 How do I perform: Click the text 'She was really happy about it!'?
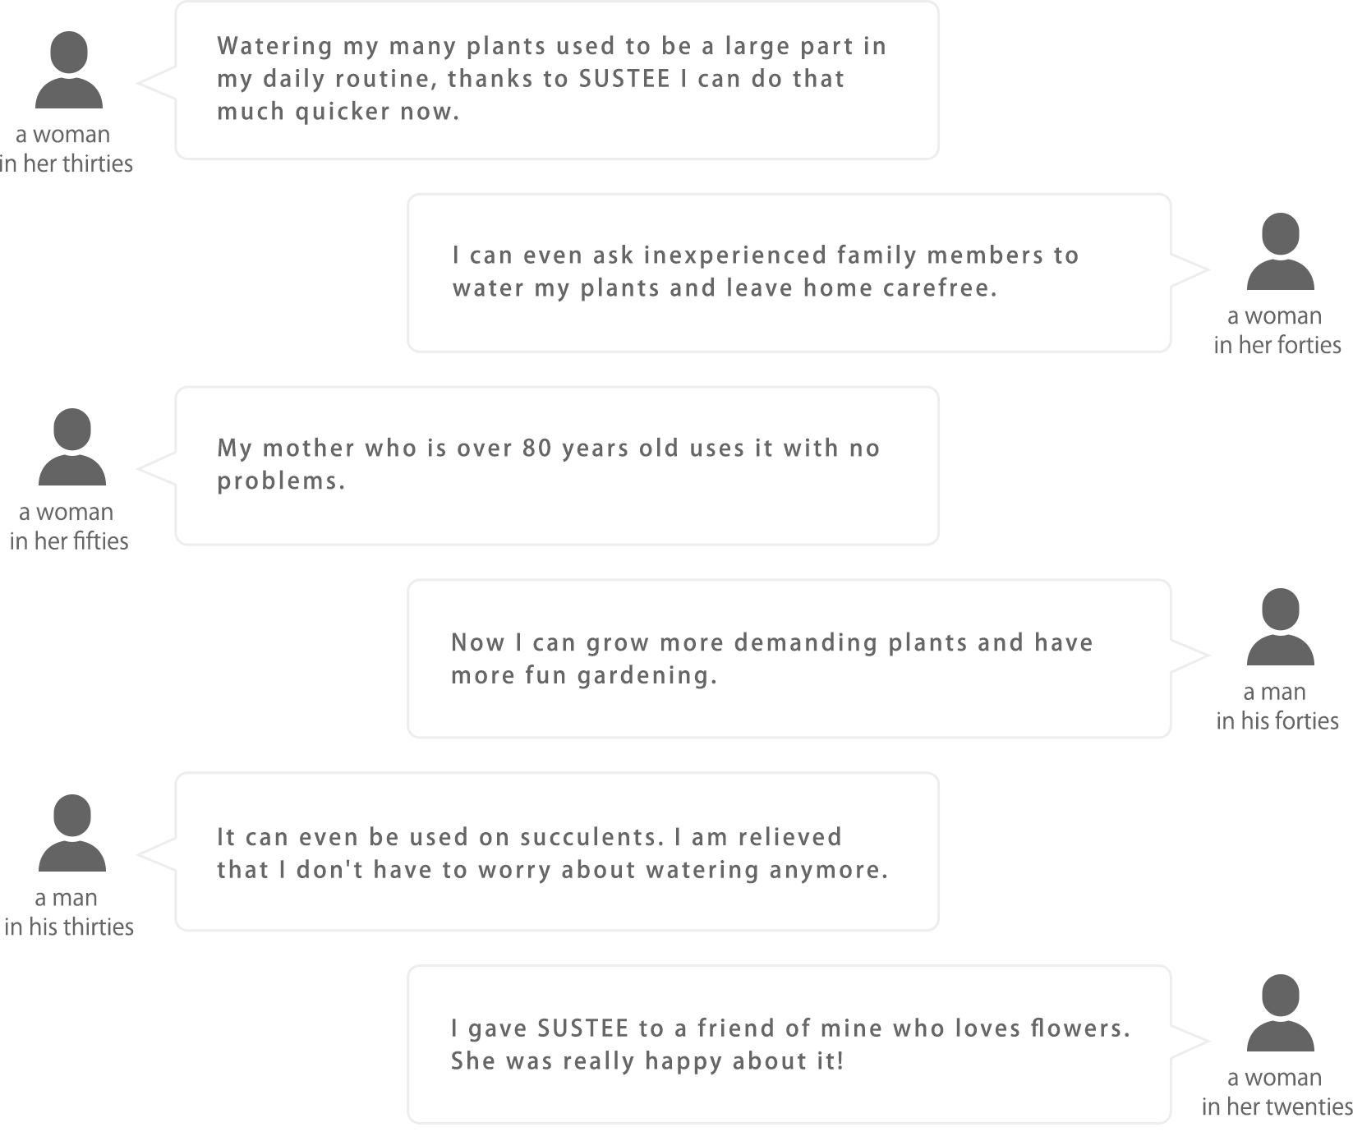[647, 1061]
